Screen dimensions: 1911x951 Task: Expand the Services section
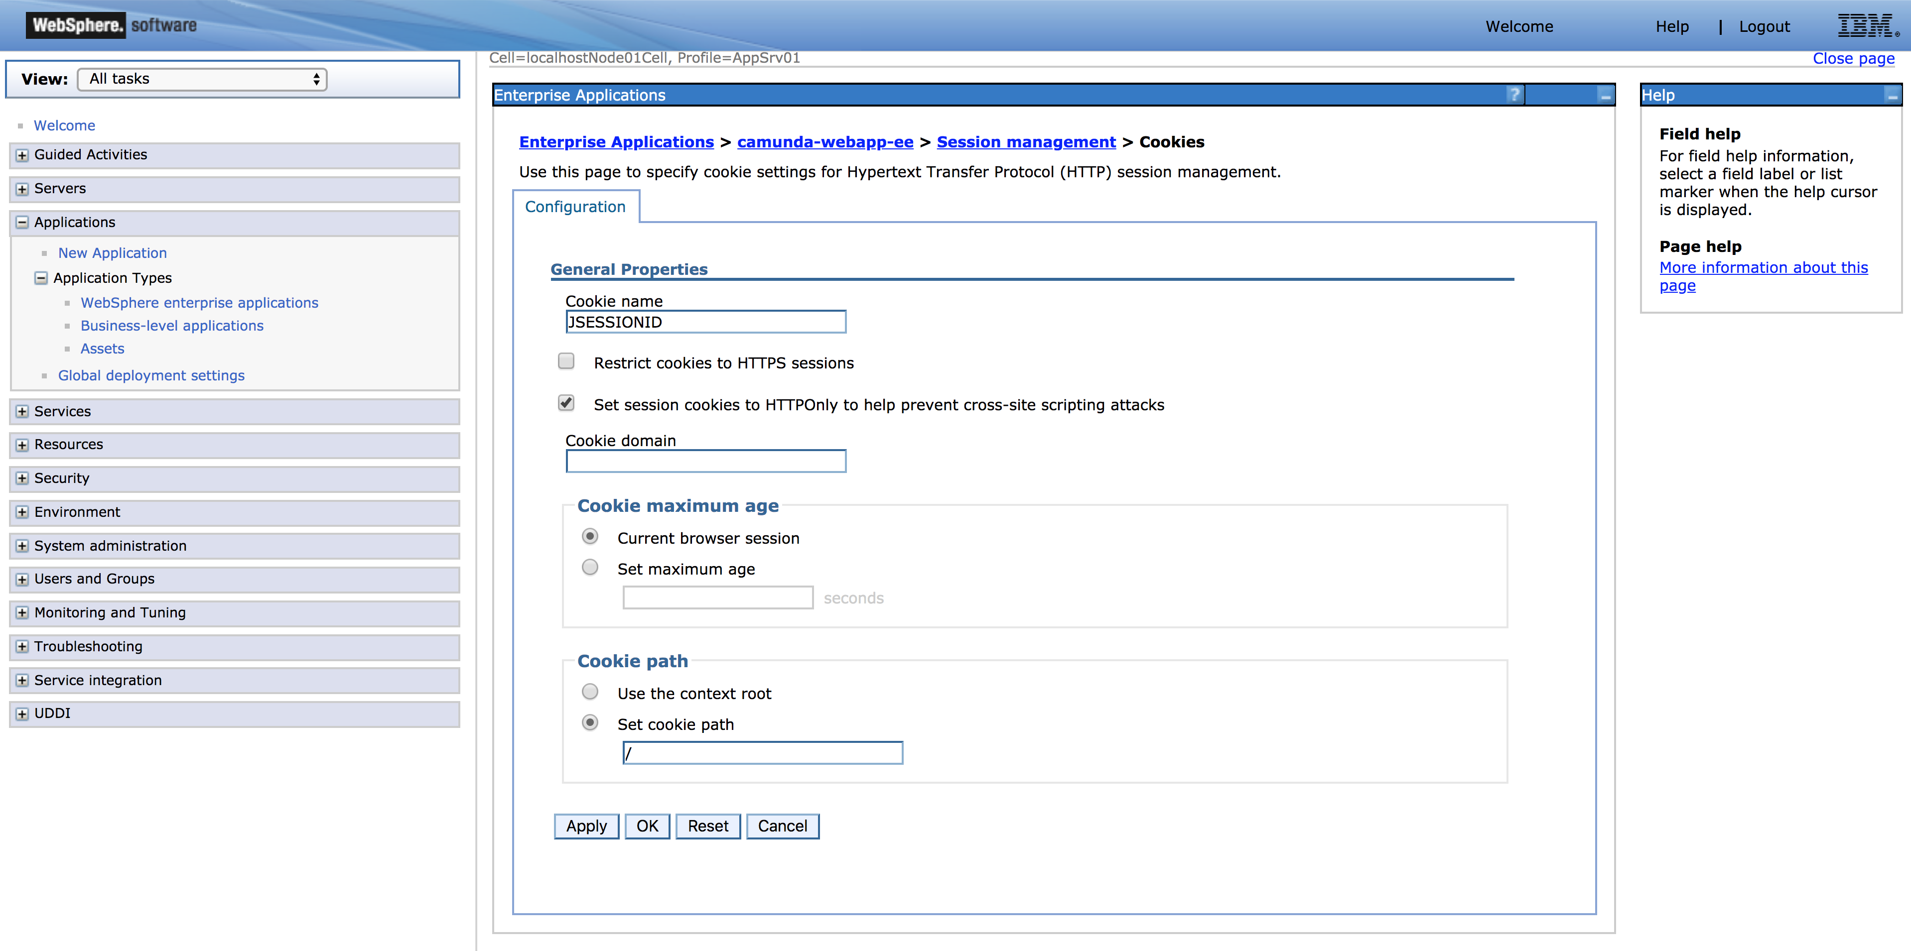[22, 412]
